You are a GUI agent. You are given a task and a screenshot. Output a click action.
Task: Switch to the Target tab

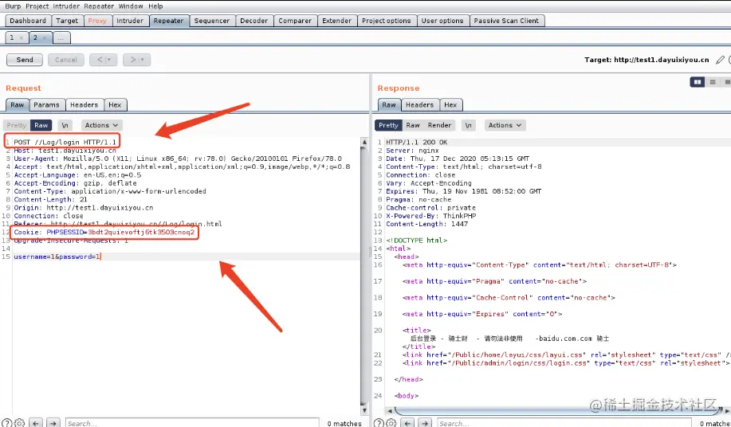[x=67, y=21]
